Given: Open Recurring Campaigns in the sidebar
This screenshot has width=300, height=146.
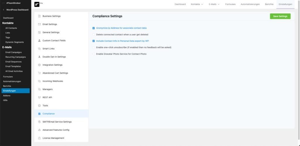Looking at the screenshot, I should tap(16, 57).
